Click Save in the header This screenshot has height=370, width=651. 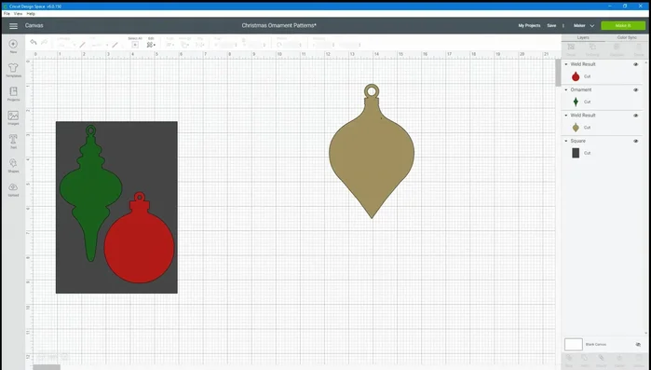[551, 26]
